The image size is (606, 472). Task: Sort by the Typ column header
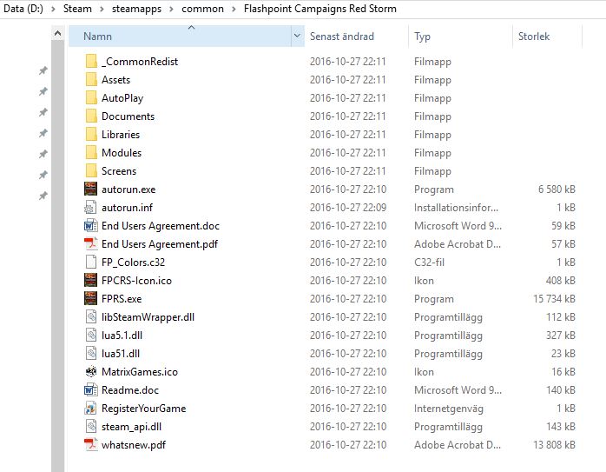pyautogui.click(x=460, y=36)
